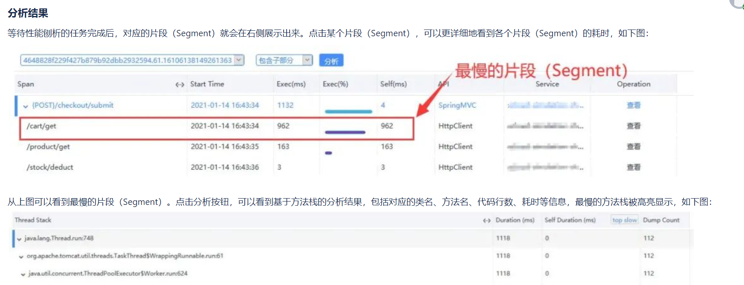This screenshot has height=285, width=744.
Task: Click the 1132 exec time cell
Action: coord(285,105)
